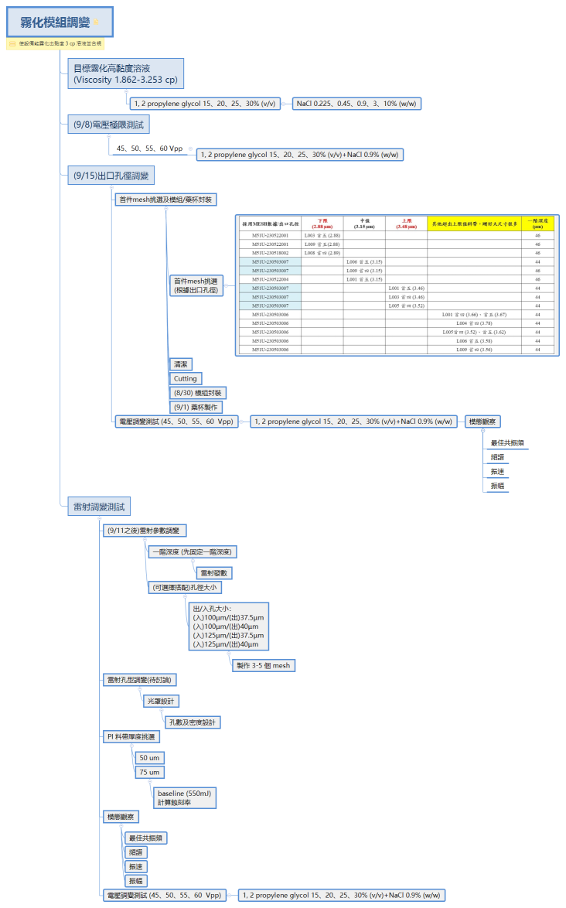This screenshot has height=908, width=566.
Task: Click the baseline (550mJ) 計算蝕刻率 node
Action: 184,797
